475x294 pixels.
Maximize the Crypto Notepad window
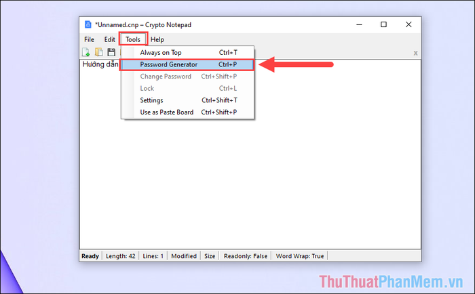pos(384,24)
